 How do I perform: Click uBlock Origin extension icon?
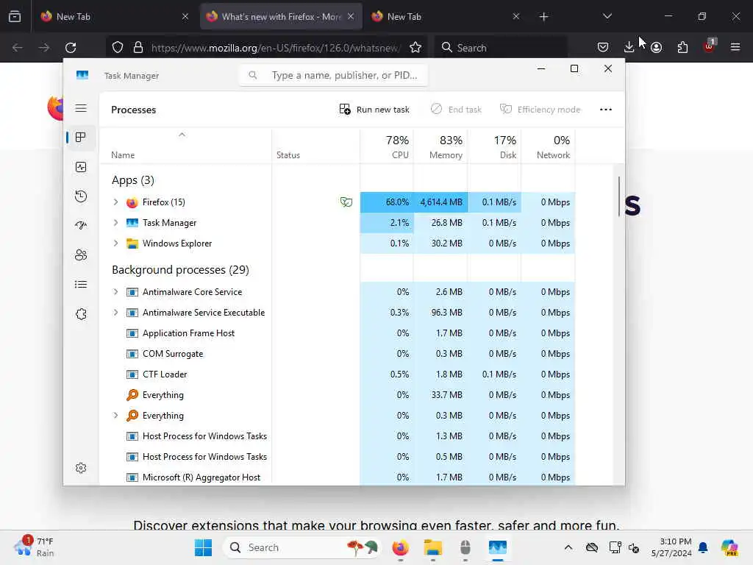[709, 46]
